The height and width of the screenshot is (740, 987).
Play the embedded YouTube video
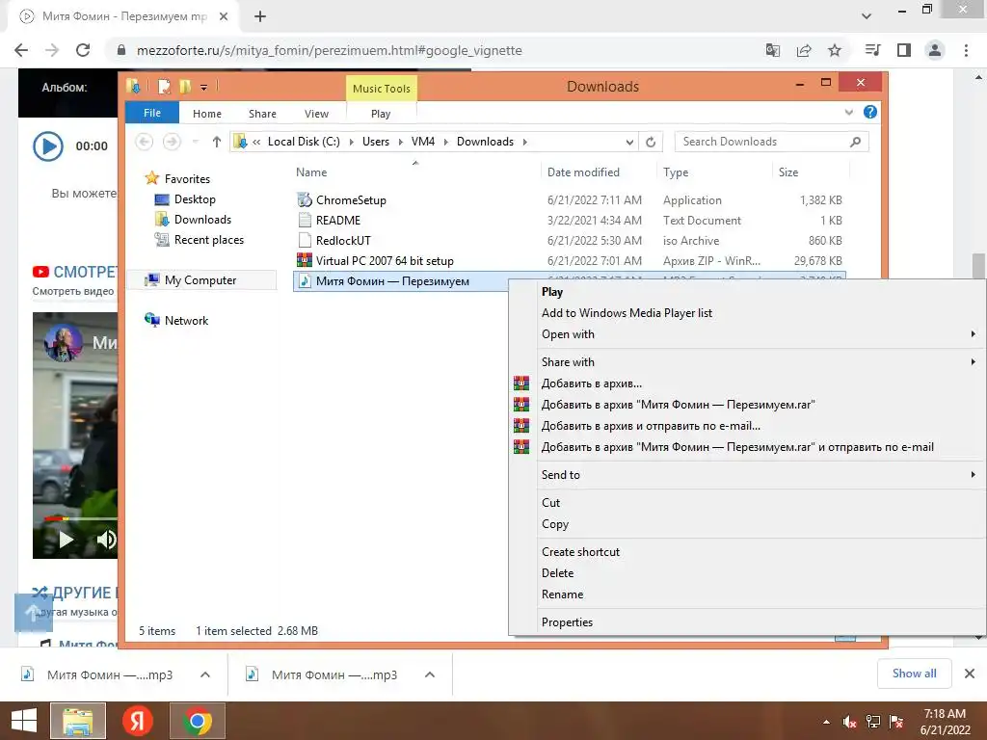point(67,540)
